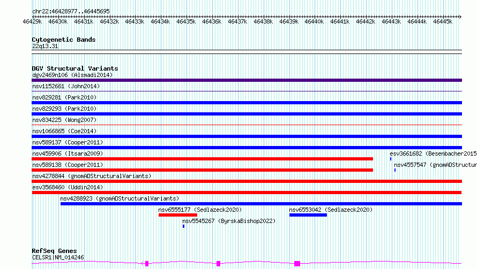Select the nsv6553042 (Sedlazeck2020) blue bar

308,215
